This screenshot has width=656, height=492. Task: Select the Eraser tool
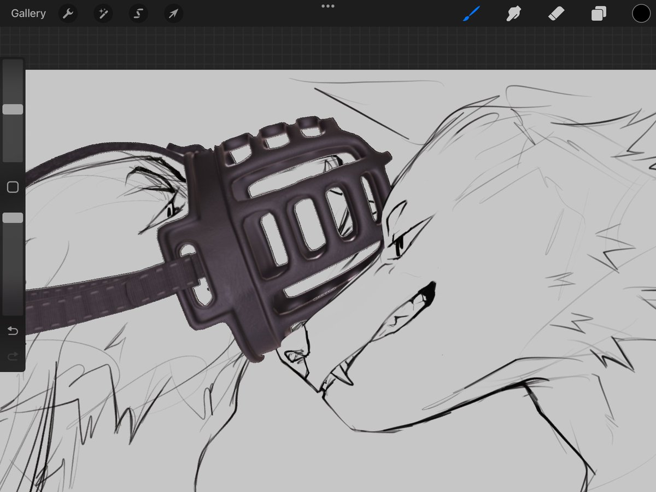(x=556, y=14)
